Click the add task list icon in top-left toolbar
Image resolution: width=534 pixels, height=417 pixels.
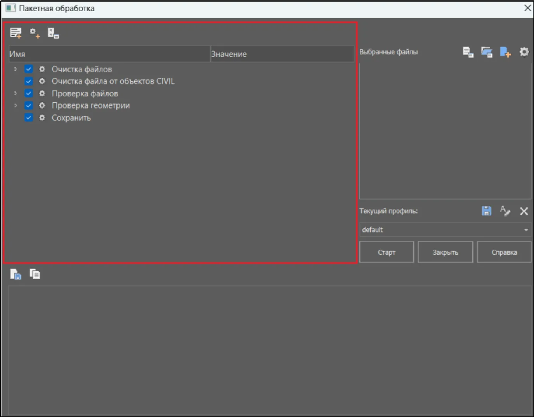click(x=16, y=33)
